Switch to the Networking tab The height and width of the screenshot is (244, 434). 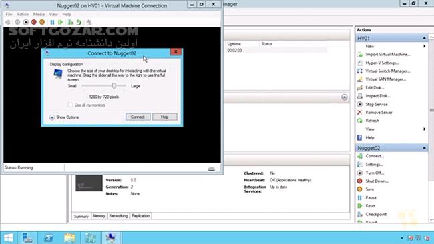[x=118, y=216]
